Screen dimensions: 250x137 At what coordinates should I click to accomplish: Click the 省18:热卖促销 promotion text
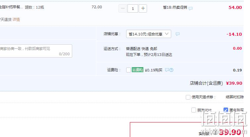tap(175, 7)
